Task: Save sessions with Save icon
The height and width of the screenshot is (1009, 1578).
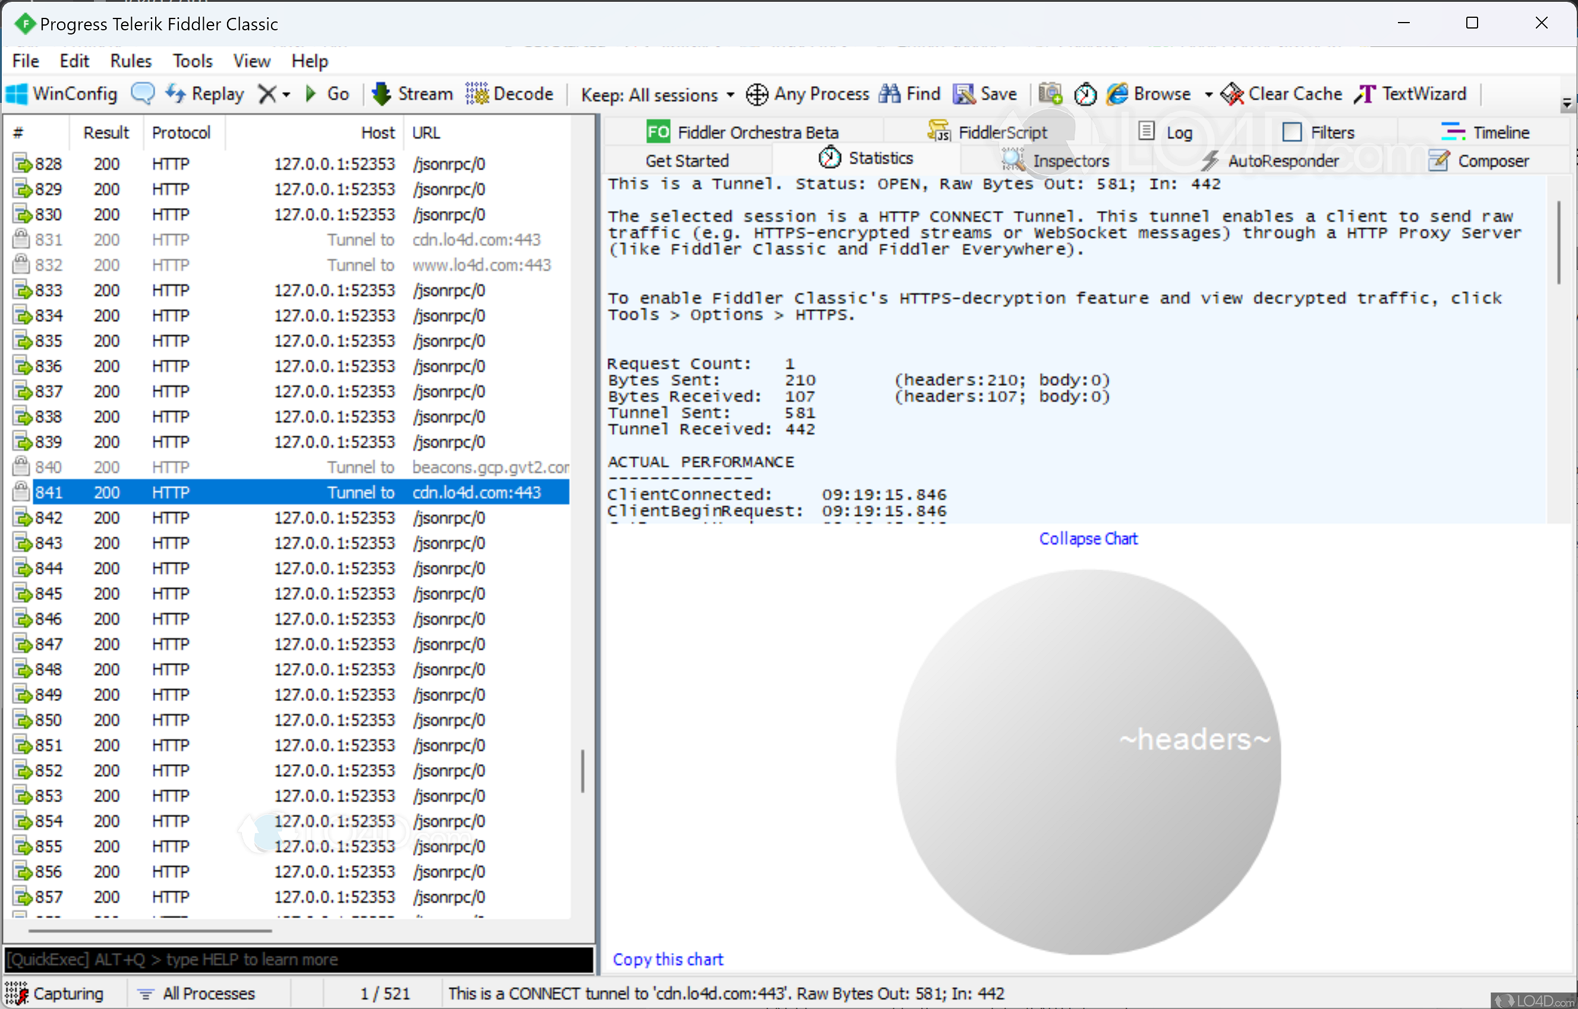Action: click(x=985, y=95)
